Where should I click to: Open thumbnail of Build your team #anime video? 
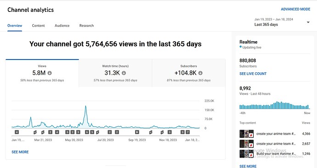click(246, 154)
